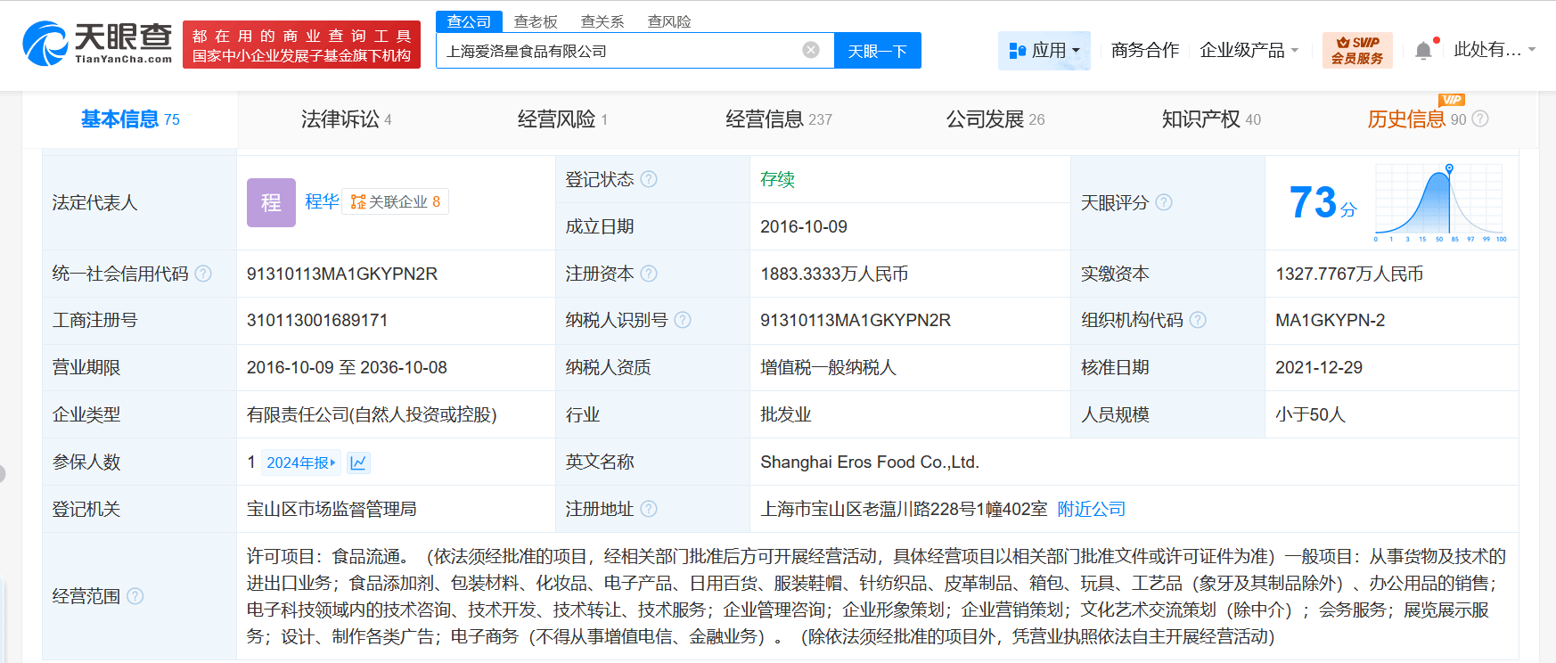
Task: Select 核准日期 value 2021-12-29
Action: point(1319,367)
